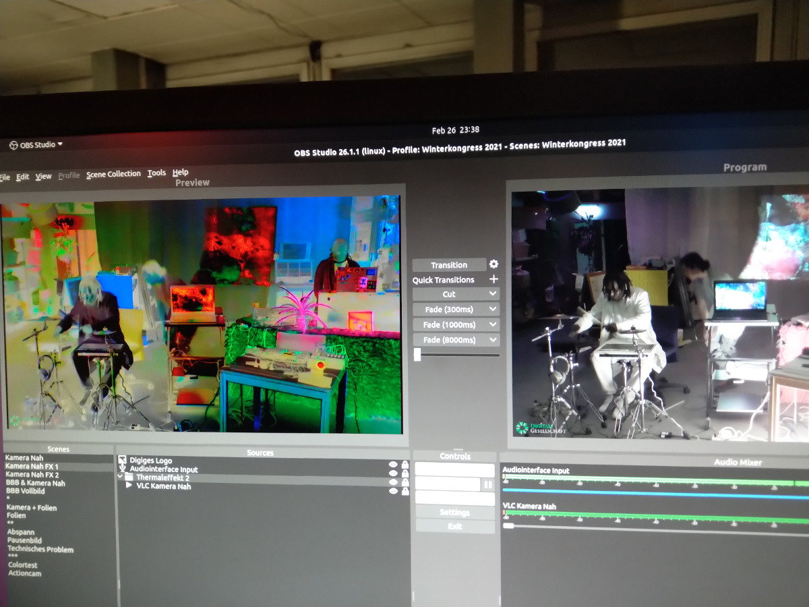Toggle lock for Audiointerface Input source

click(x=404, y=473)
